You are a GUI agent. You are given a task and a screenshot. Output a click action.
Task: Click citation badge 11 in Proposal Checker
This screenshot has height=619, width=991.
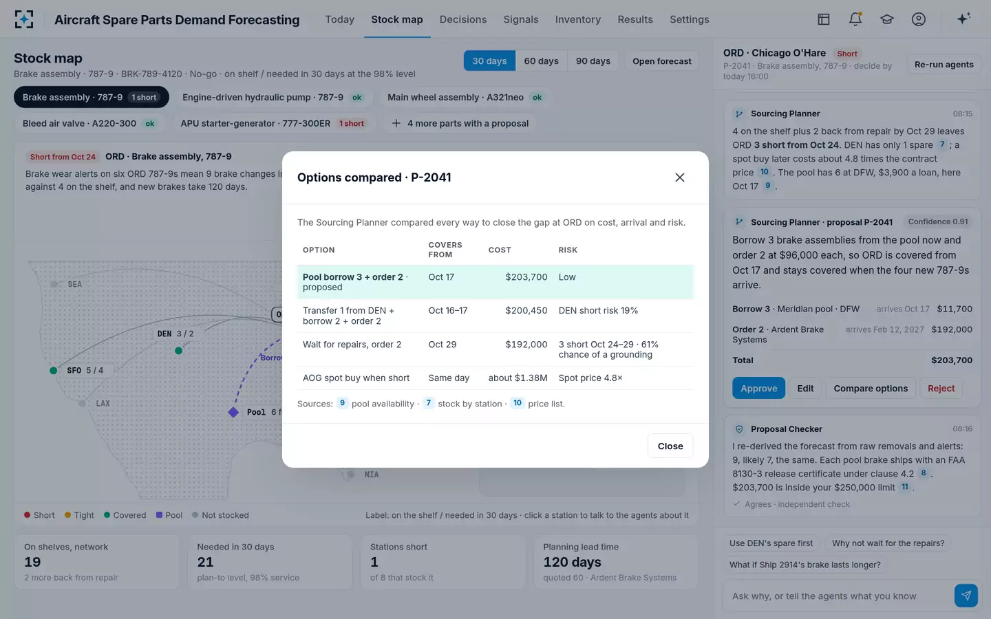(x=905, y=487)
